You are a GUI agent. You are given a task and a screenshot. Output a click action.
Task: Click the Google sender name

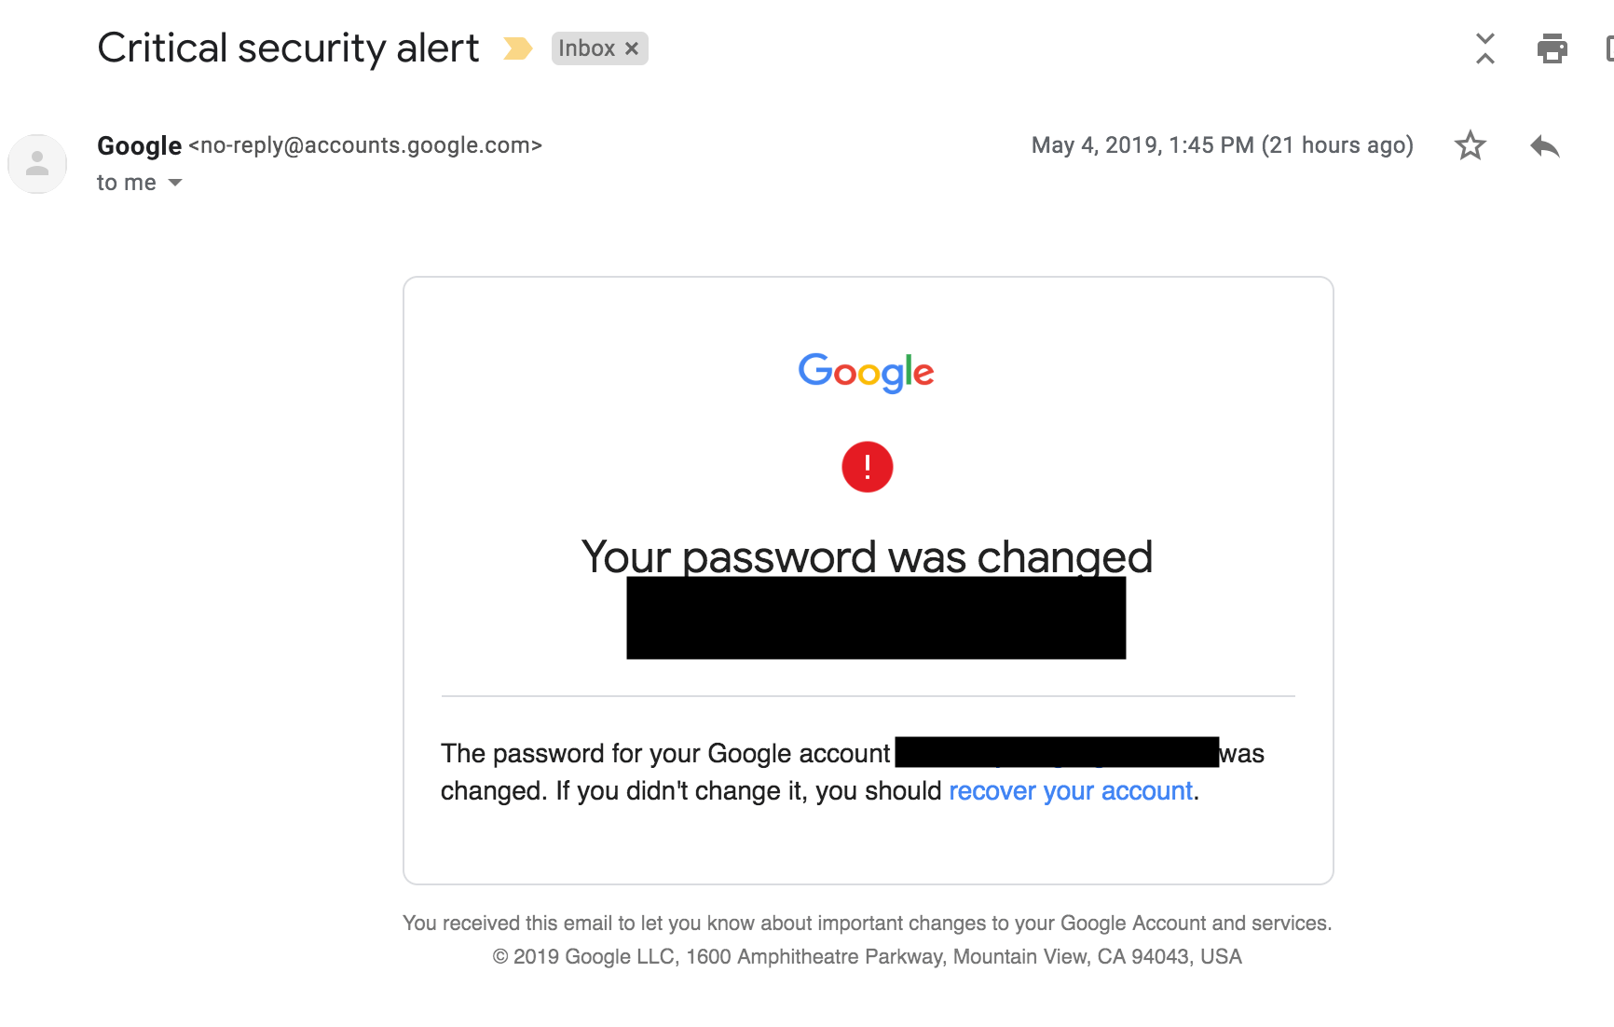139,145
